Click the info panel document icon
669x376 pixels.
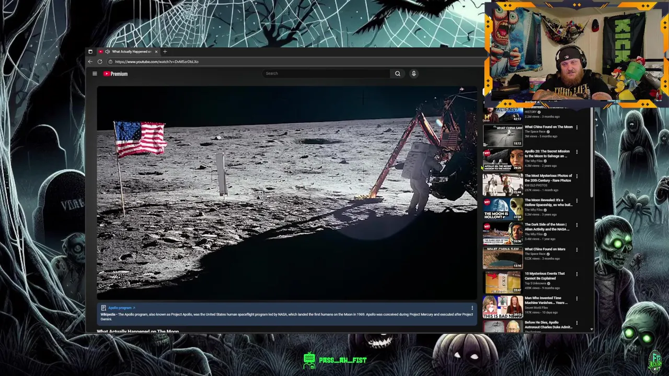pos(103,308)
